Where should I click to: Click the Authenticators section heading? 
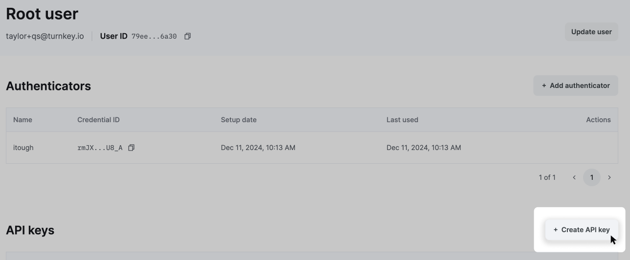click(48, 86)
